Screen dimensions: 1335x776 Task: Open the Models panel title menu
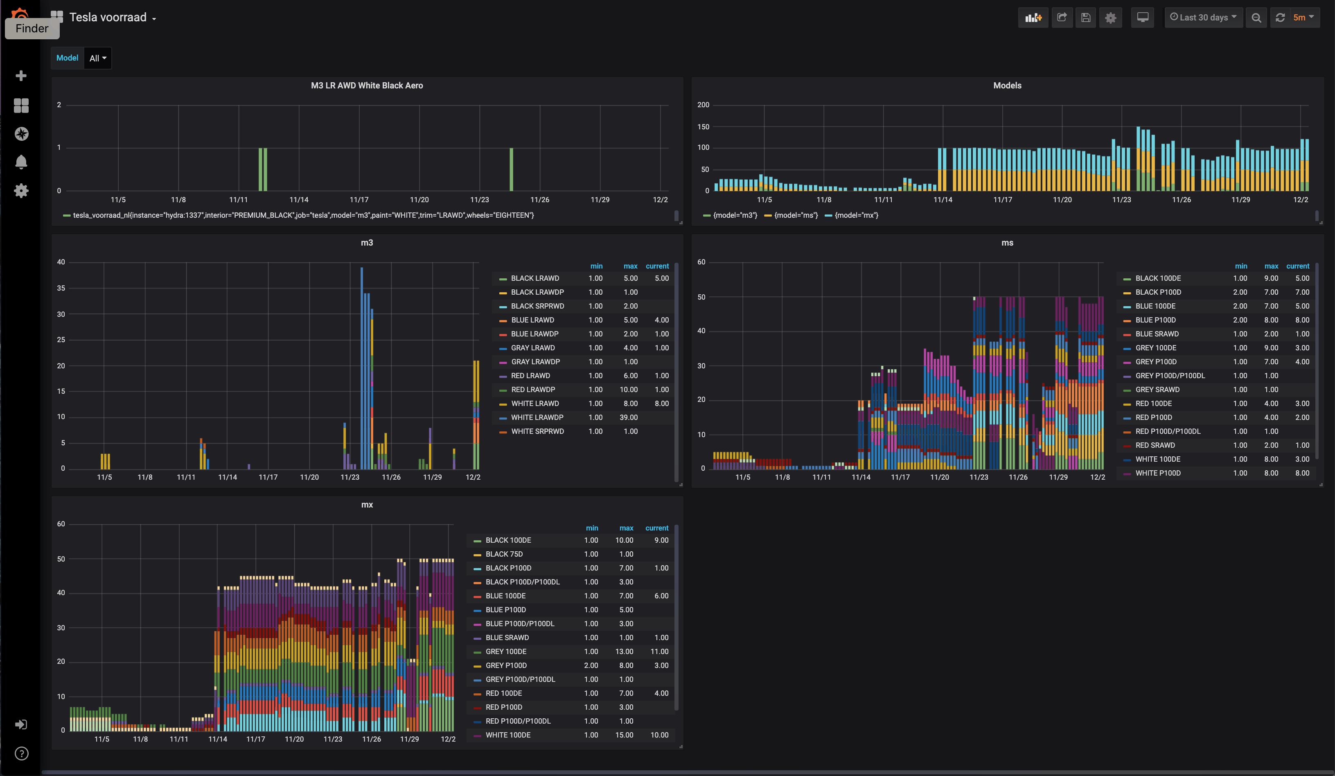pos(1006,85)
